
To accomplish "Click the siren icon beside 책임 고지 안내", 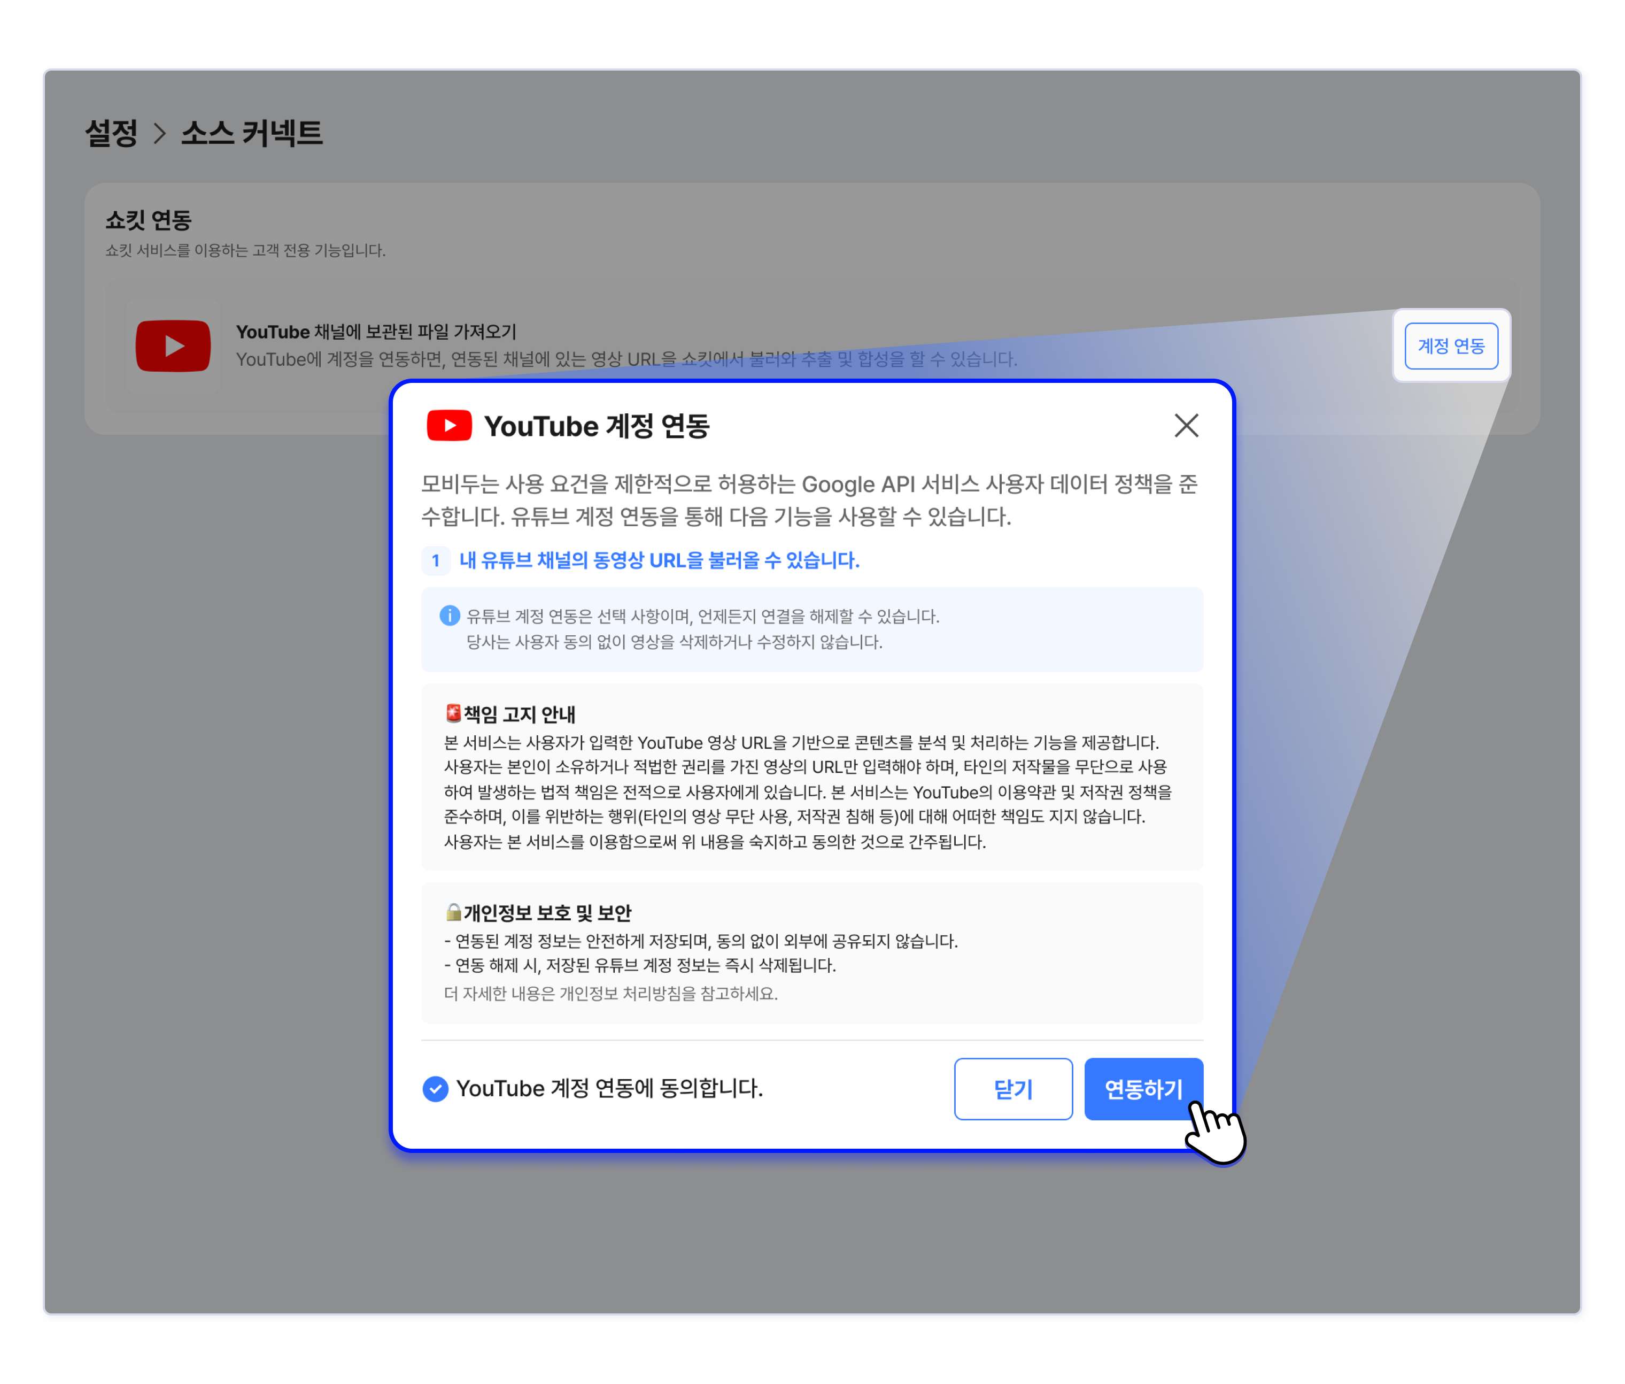I will (x=453, y=713).
